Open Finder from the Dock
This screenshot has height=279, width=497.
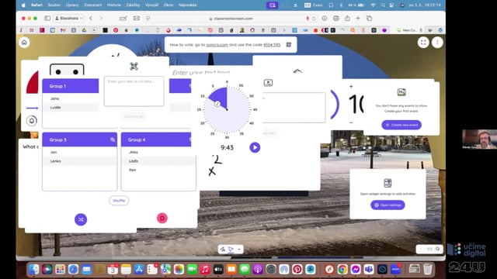point(33,269)
